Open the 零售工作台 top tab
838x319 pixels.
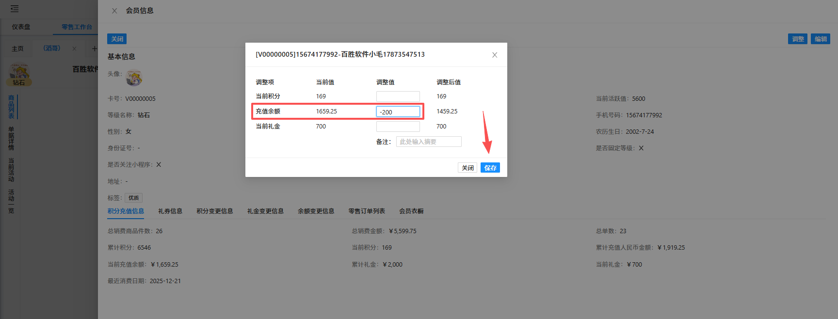tap(77, 27)
